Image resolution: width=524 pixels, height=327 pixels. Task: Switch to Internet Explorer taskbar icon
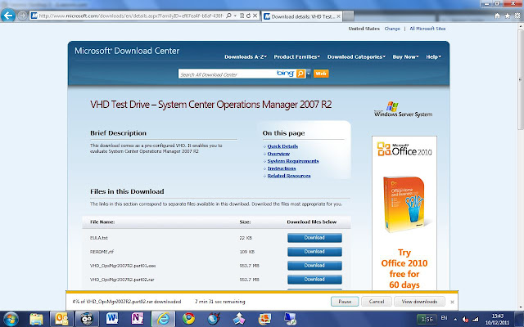(x=163, y=319)
